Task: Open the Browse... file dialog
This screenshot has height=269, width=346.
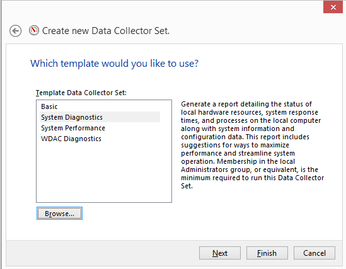Action: point(60,214)
